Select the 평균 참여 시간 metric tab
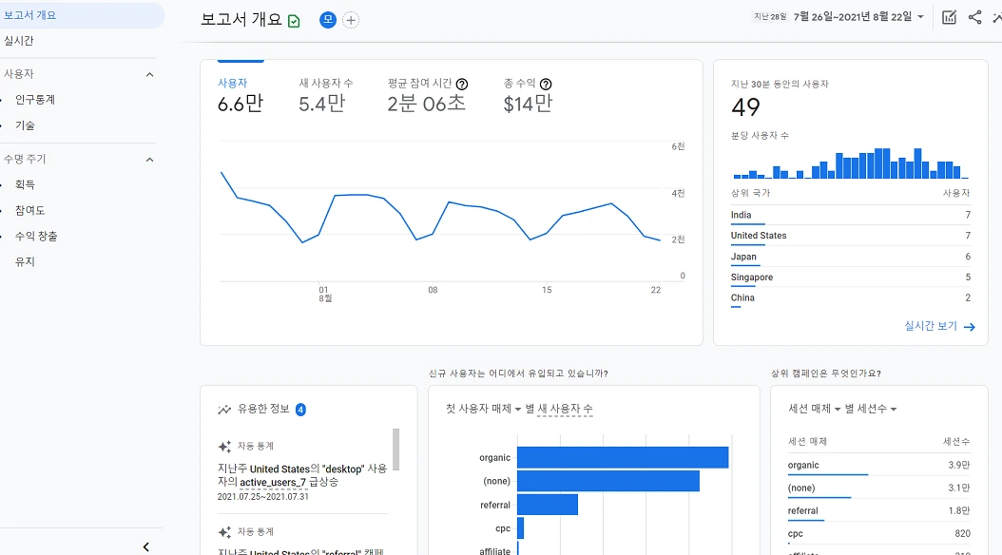Image resolution: width=1002 pixels, height=555 pixels. (428, 96)
